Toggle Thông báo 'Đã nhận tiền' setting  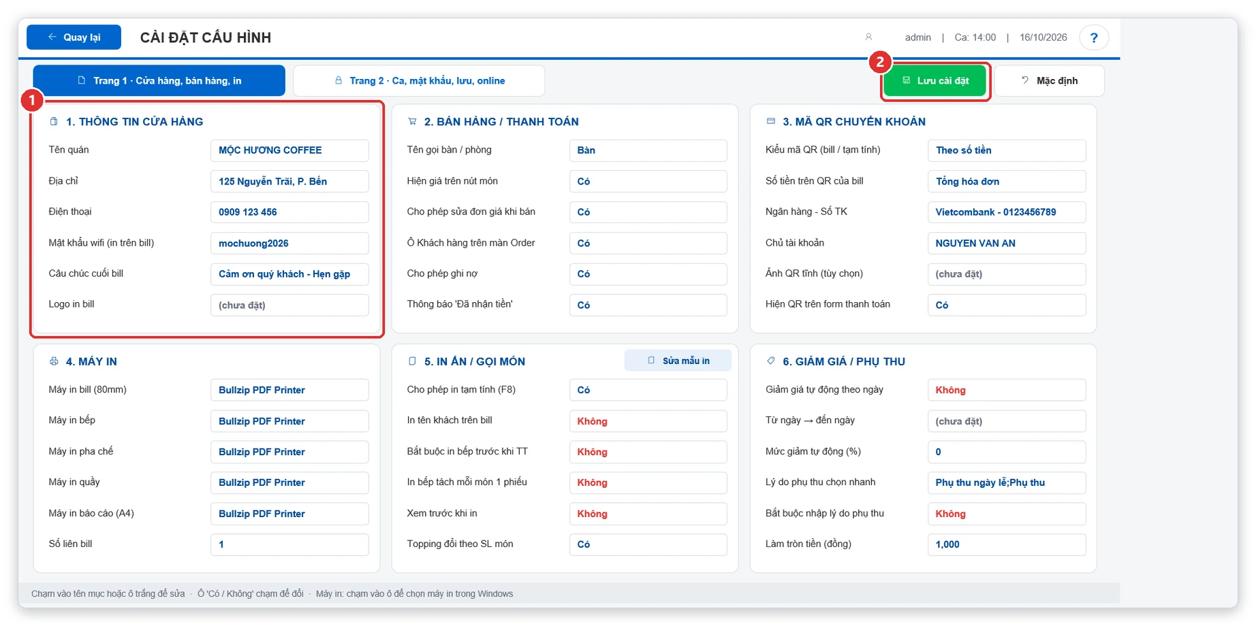pos(648,306)
